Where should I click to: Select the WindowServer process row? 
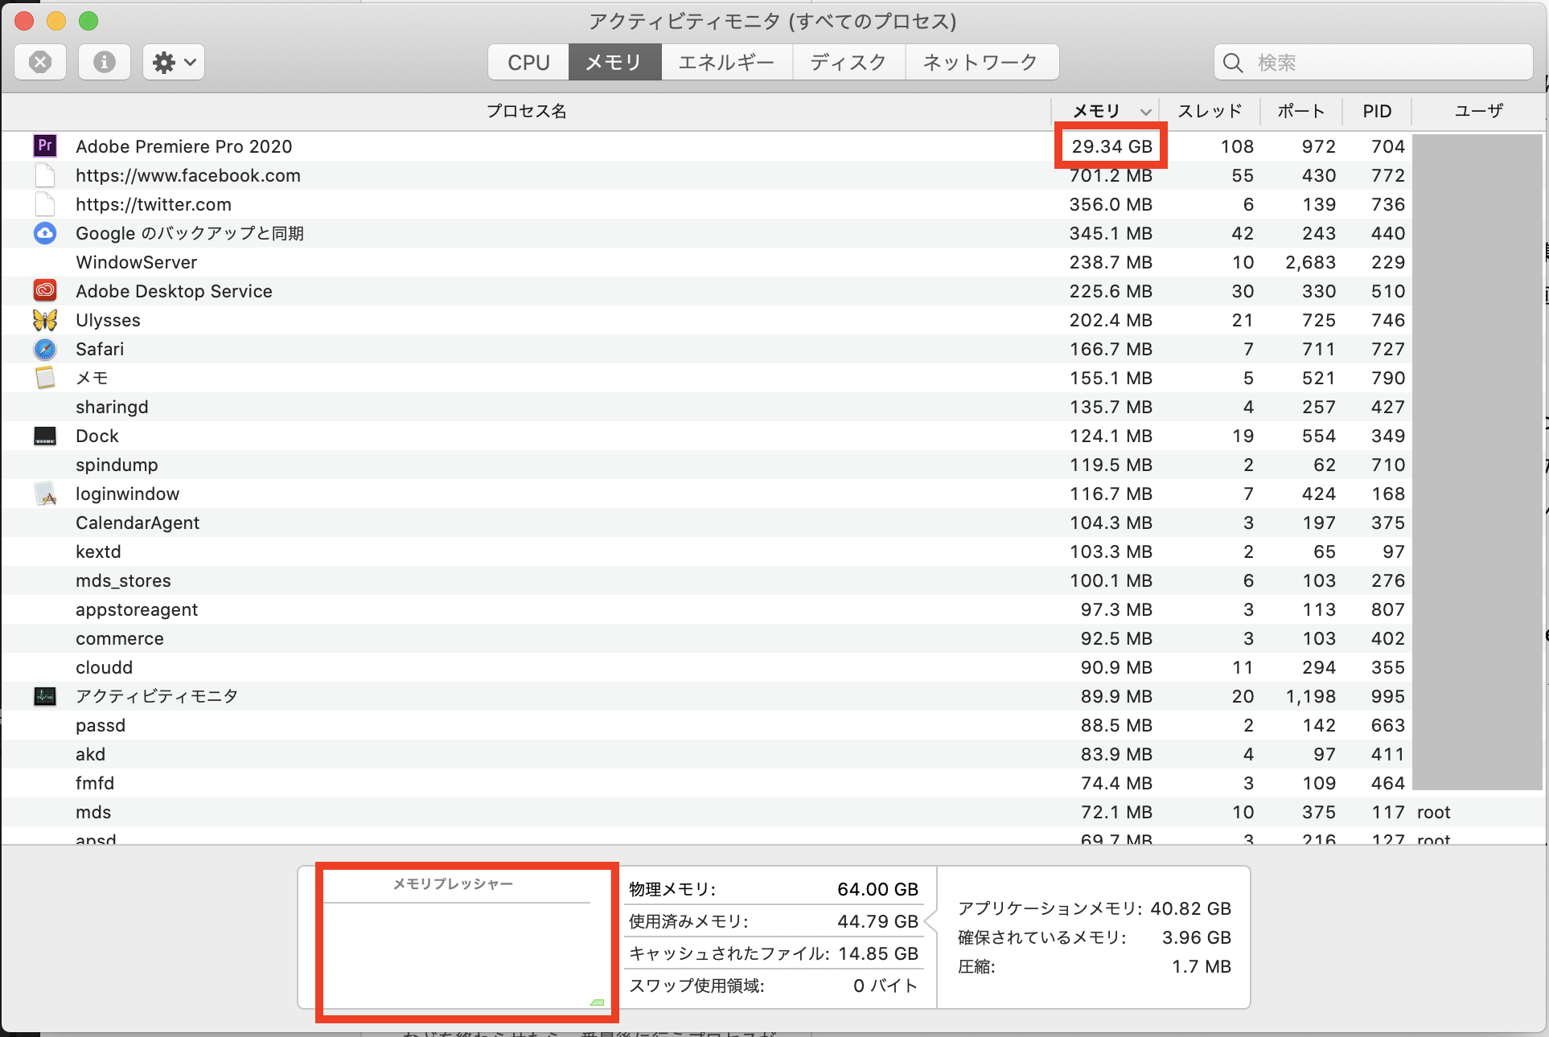coord(137,262)
